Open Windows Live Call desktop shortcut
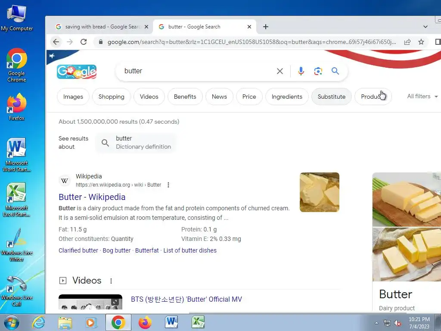 [17, 291]
